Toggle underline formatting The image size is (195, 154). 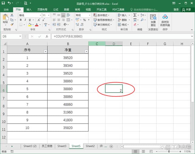30,20
